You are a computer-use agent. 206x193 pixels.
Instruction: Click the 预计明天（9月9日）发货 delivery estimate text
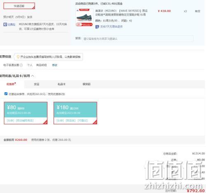18,17
